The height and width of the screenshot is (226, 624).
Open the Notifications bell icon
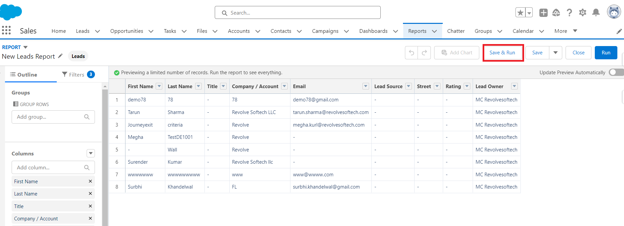[596, 13]
